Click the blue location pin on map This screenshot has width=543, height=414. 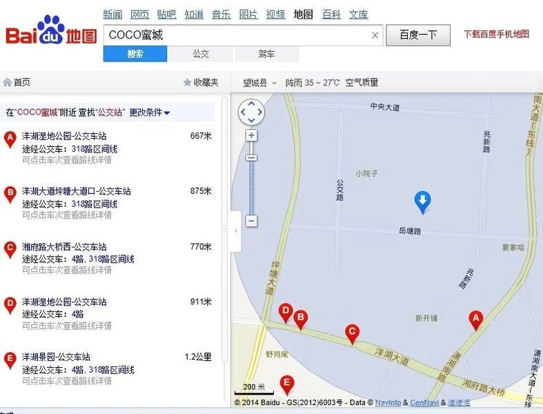[422, 202]
